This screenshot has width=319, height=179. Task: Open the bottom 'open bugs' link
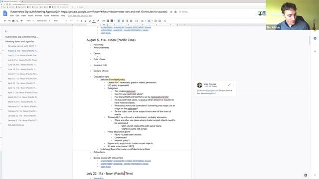pos(106,167)
